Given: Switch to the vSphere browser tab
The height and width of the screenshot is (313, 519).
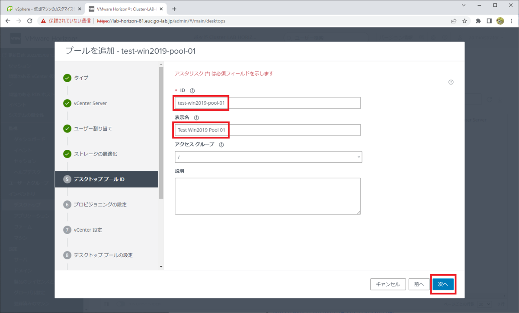Looking at the screenshot, I should 43,9.
